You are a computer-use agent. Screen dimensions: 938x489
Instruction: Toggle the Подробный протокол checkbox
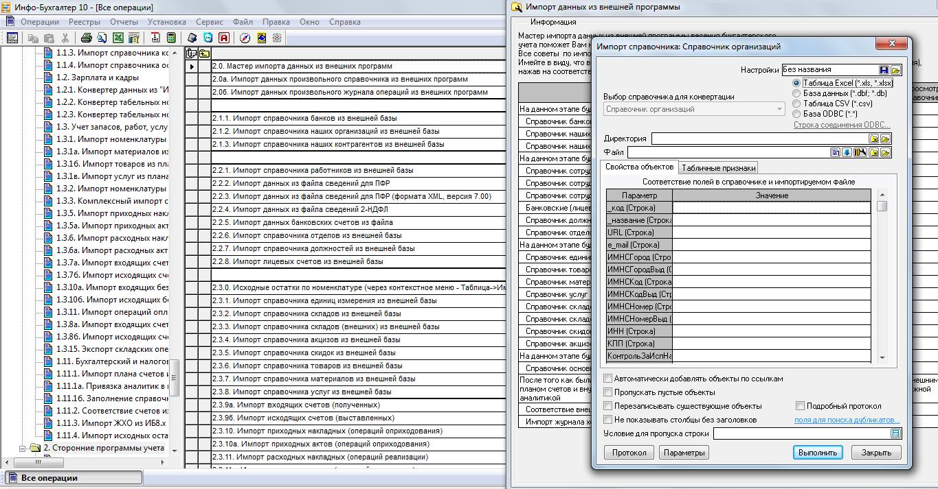[x=800, y=406]
